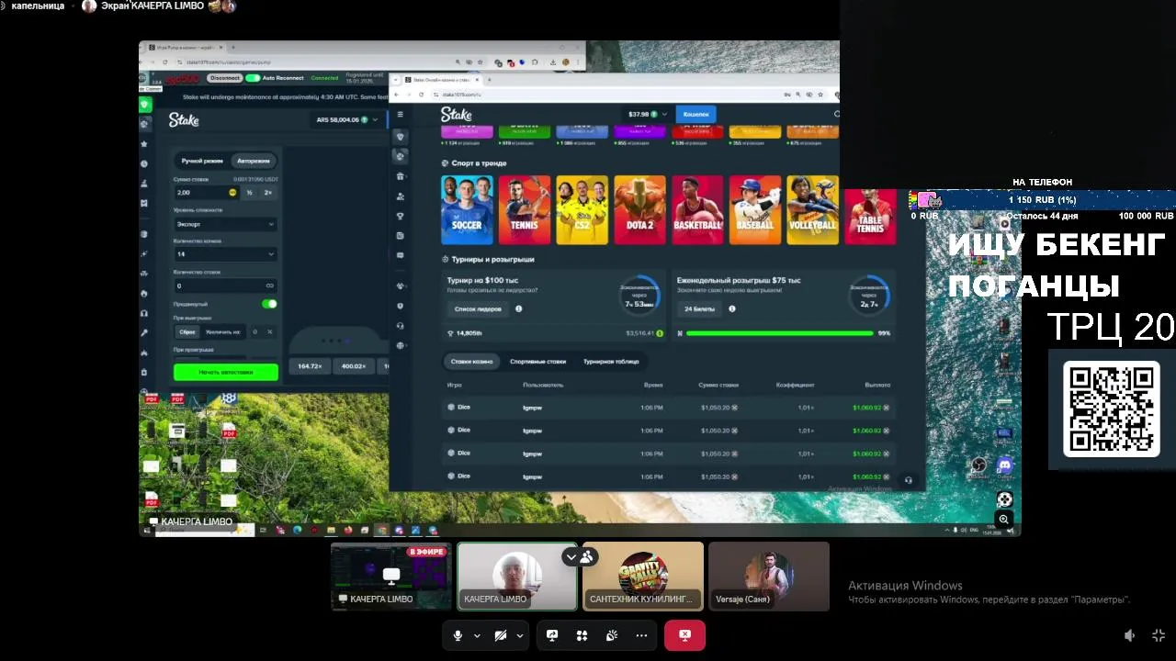The width and height of the screenshot is (1176, 661).
Task: Open microphone options arrow next to mic
Action: click(x=477, y=635)
